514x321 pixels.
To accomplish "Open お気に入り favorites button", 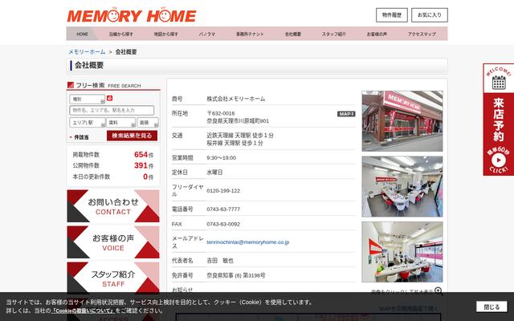I will coord(430,15).
